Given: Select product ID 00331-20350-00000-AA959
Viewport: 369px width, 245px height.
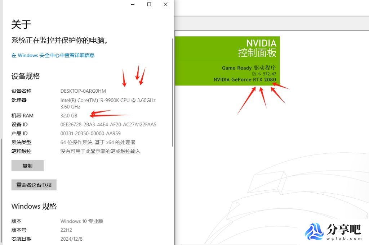Looking at the screenshot, I should (90, 133).
